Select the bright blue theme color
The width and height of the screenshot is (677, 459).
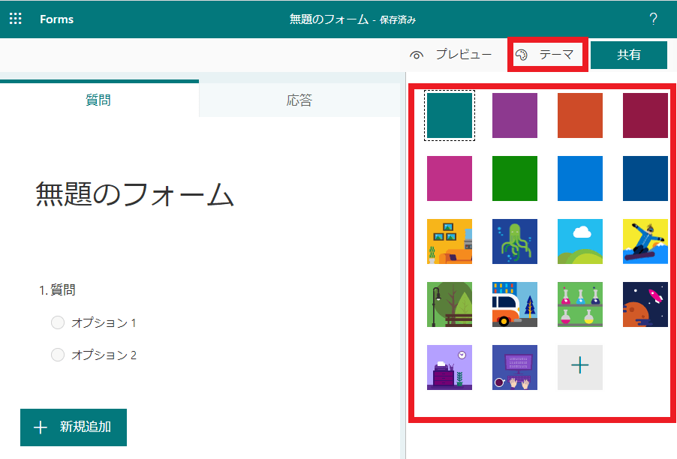[580, 178]
